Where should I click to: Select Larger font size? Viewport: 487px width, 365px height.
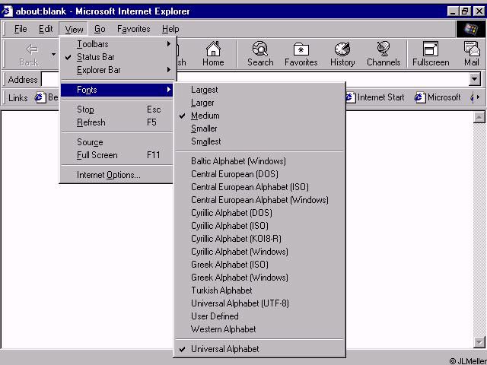coord(259,103)
